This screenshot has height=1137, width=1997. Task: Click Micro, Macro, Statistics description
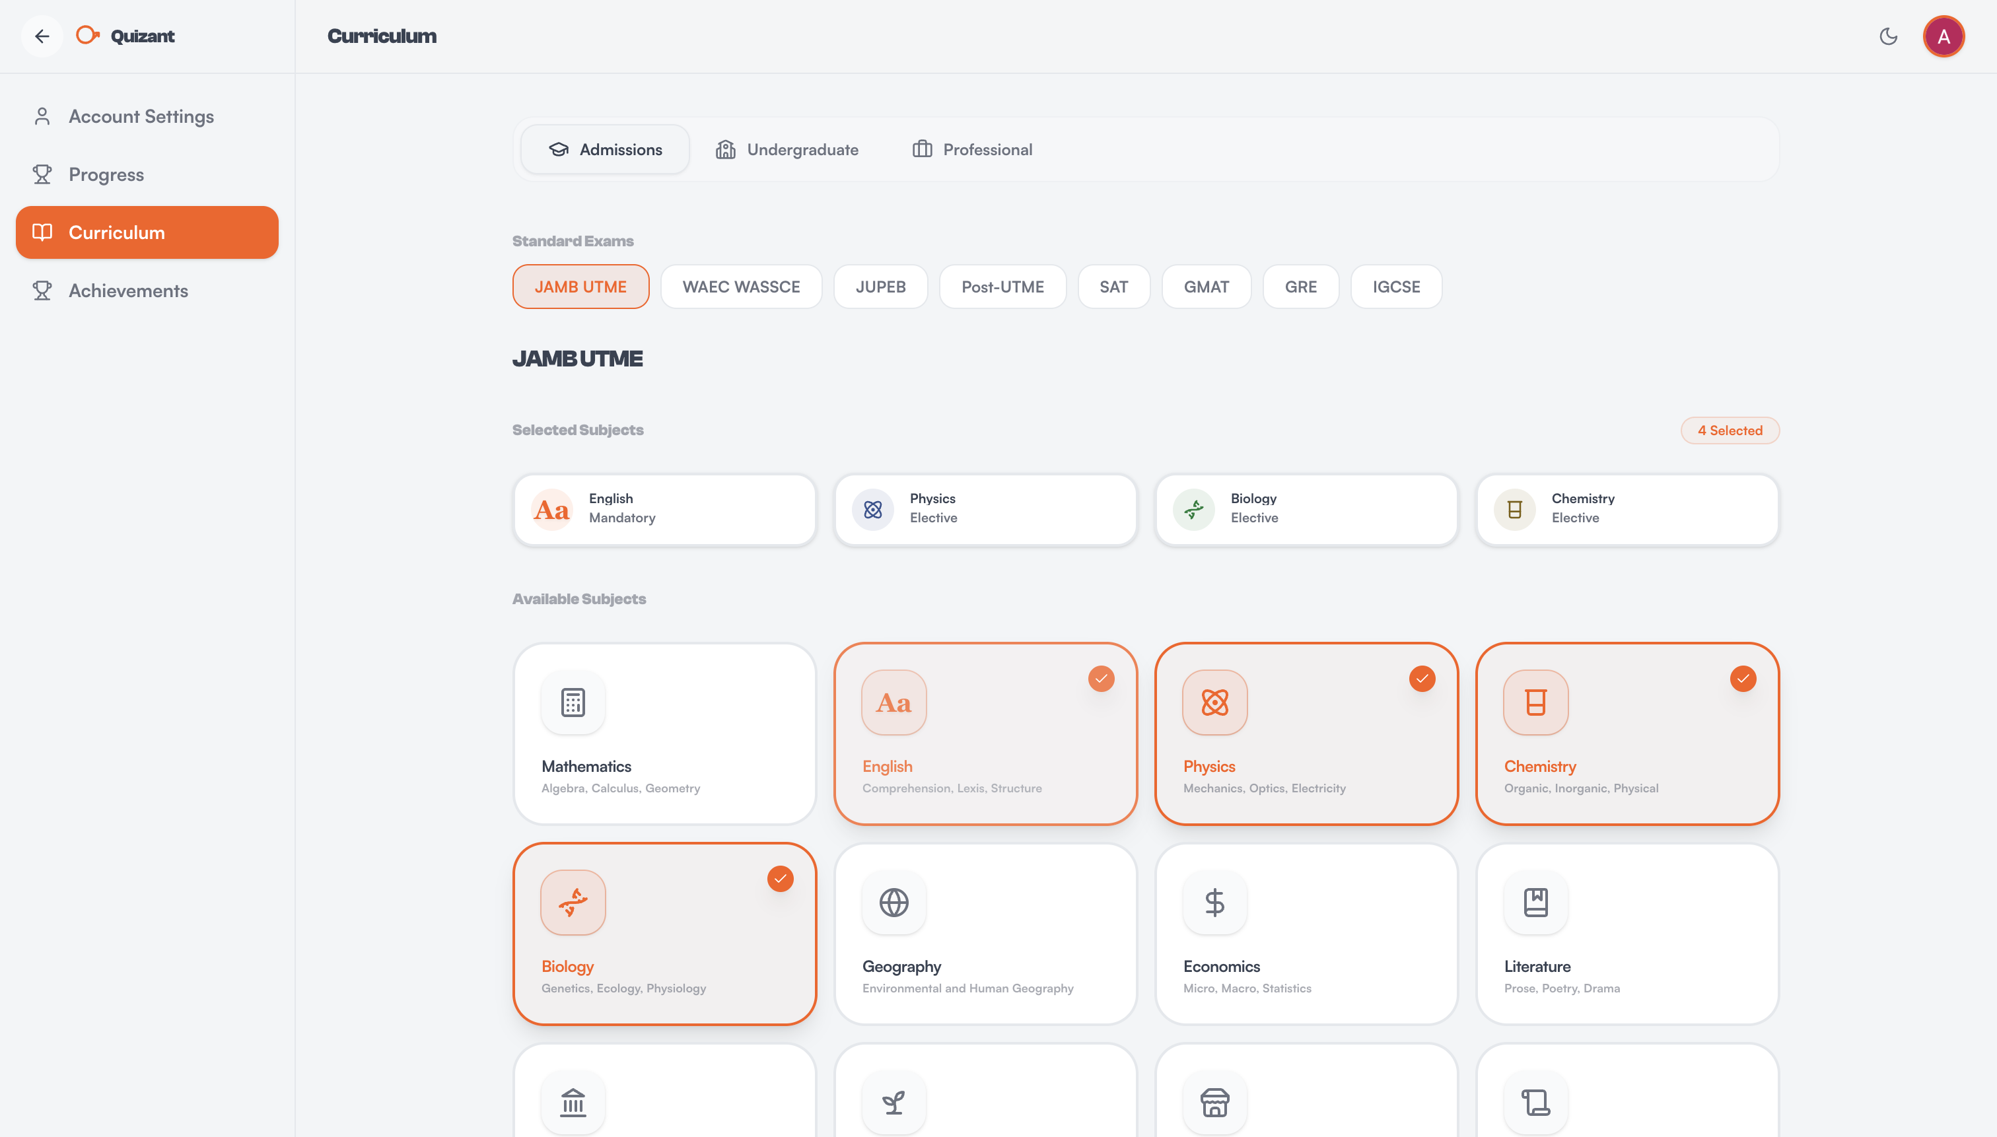click(x=1247, y=988)
